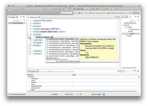
Task: Click the Open Web Browser globe icon
Action: (59, 9)
